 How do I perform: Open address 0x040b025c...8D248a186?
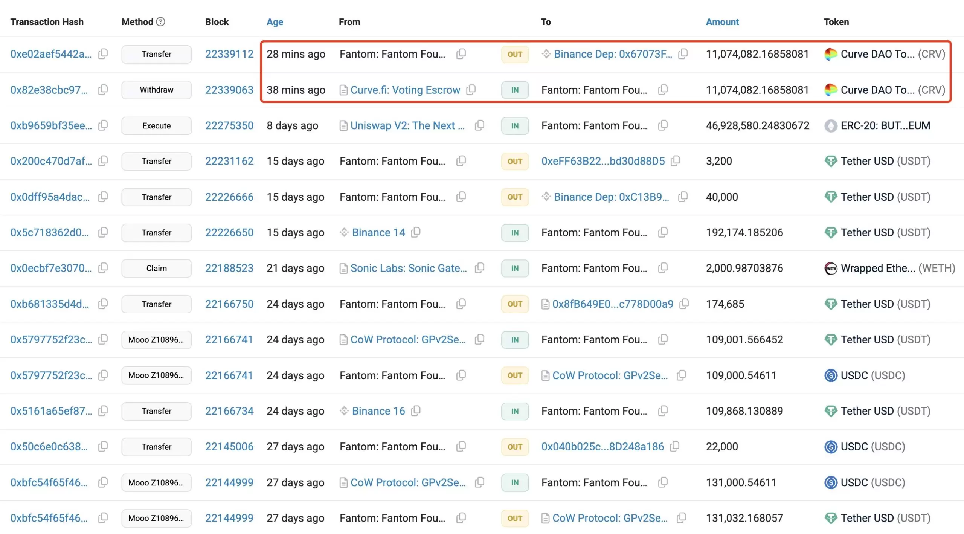(602, 447)
